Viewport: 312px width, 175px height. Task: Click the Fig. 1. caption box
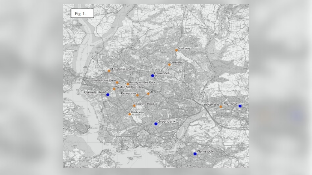(82, 14)
